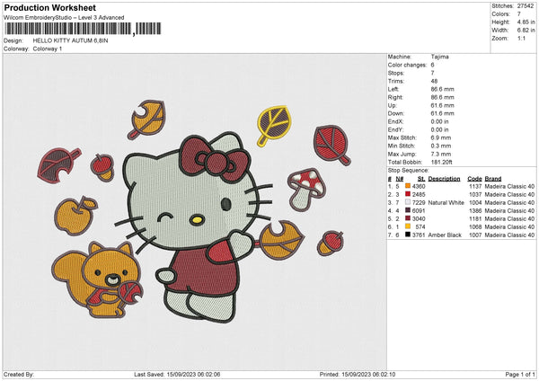Click the Natural White swatch 7229
Screen dimensions: 539x381
[x=408, y=202]
